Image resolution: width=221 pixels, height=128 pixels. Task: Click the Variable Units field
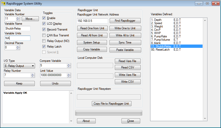[17, 38]
